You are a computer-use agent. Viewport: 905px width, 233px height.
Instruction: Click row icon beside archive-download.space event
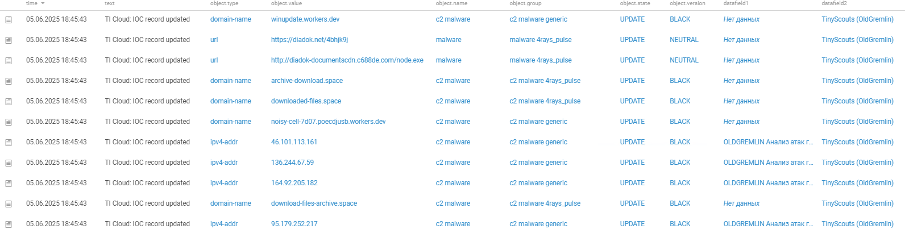point(9,81)
